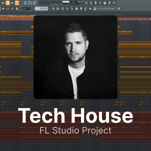Toggle loop recording button
Screen dimensions: 151x151
17,3
